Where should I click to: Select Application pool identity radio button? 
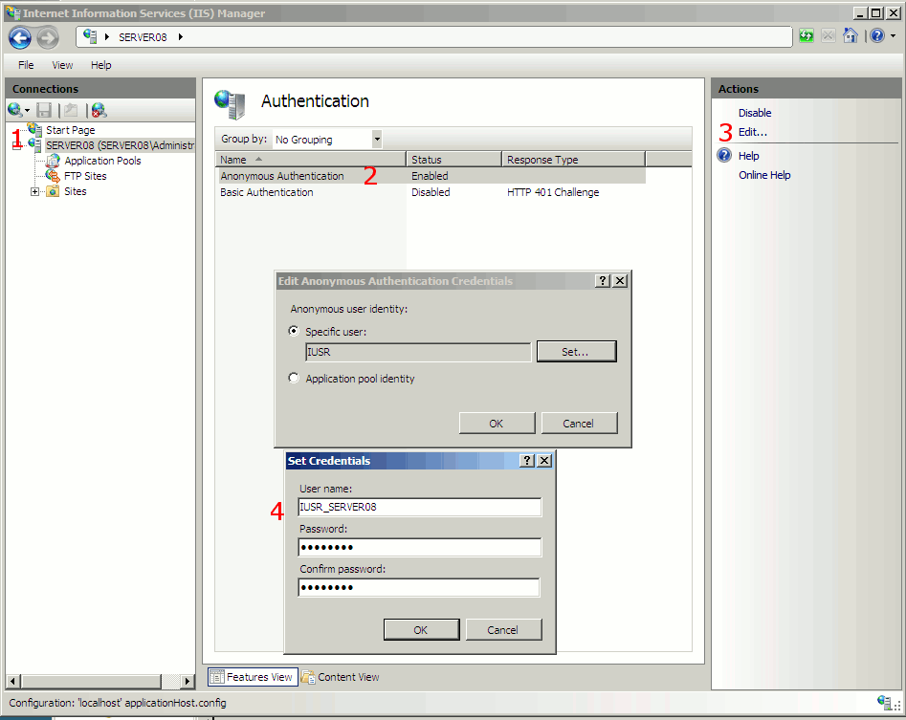click(294, 378)
